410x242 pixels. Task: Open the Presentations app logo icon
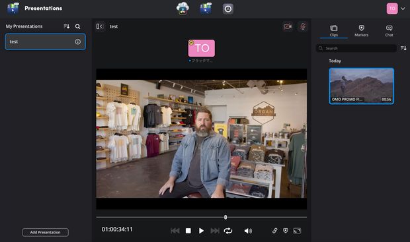coord(13,9)
